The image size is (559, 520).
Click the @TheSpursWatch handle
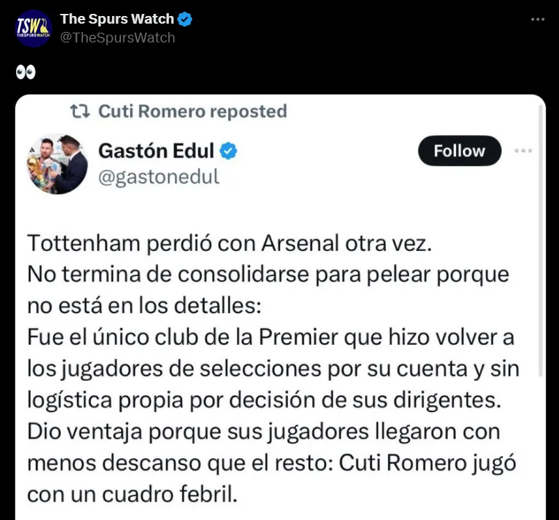coord(118,38)
